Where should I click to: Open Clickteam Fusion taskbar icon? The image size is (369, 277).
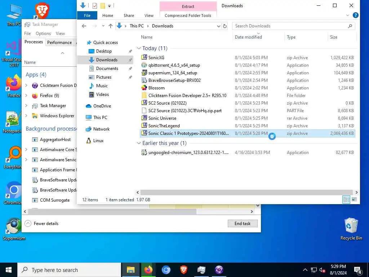pyautogui.click(x=219, y=270)
